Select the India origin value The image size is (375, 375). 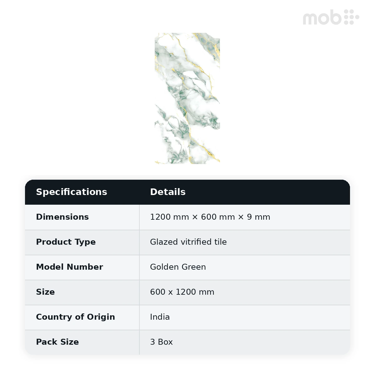click(x=160, y=317)
